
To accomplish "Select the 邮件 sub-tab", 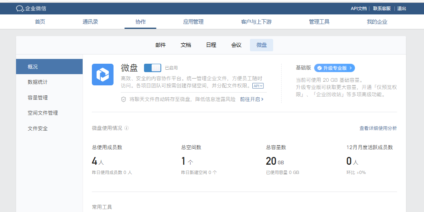I will (x=160, y=45).
